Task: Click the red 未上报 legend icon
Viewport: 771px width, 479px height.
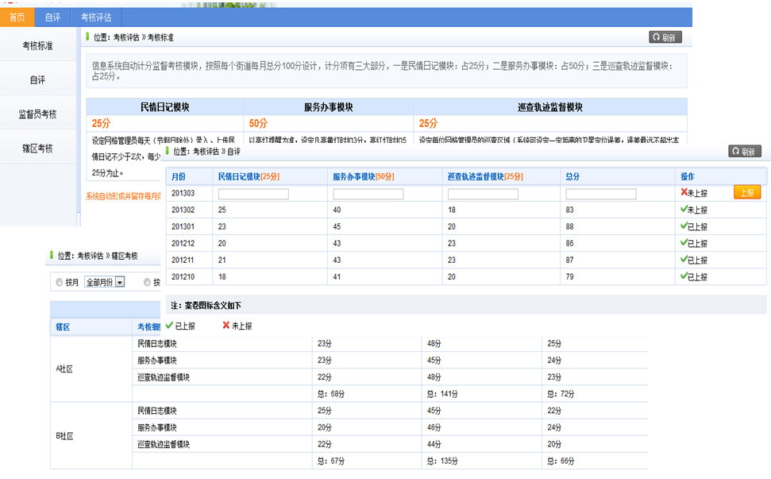Action: point(226,326)
